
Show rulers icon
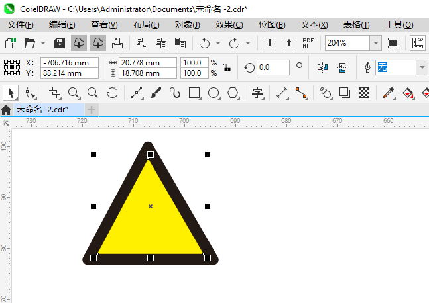point(418,43)
